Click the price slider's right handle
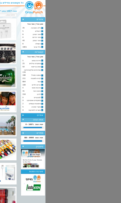Screen dimensions: 121x203 coord(43,141)
